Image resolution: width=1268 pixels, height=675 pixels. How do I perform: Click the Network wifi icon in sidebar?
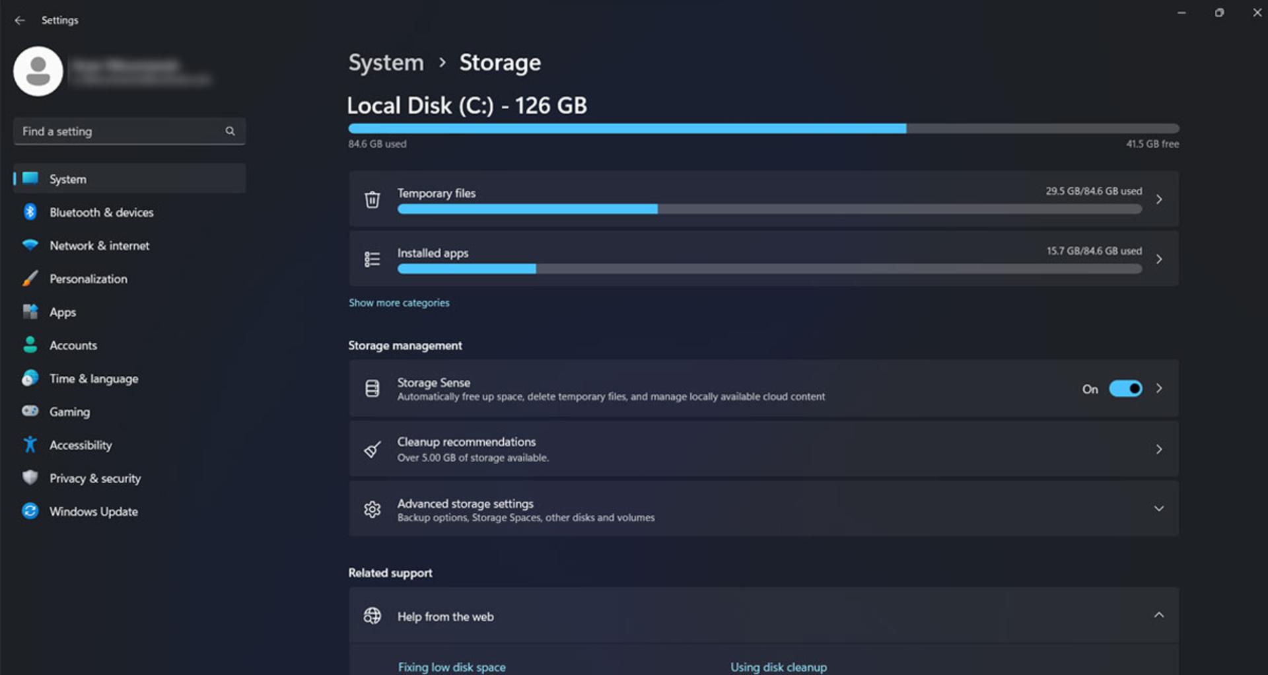(30, 245)
